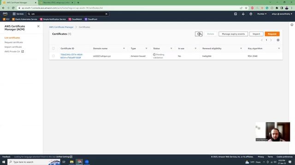Click AWS Certificate Manager breadcrumb link

61,27
